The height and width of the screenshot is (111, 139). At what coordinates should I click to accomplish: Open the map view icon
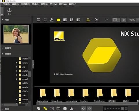tap(52, 20)
